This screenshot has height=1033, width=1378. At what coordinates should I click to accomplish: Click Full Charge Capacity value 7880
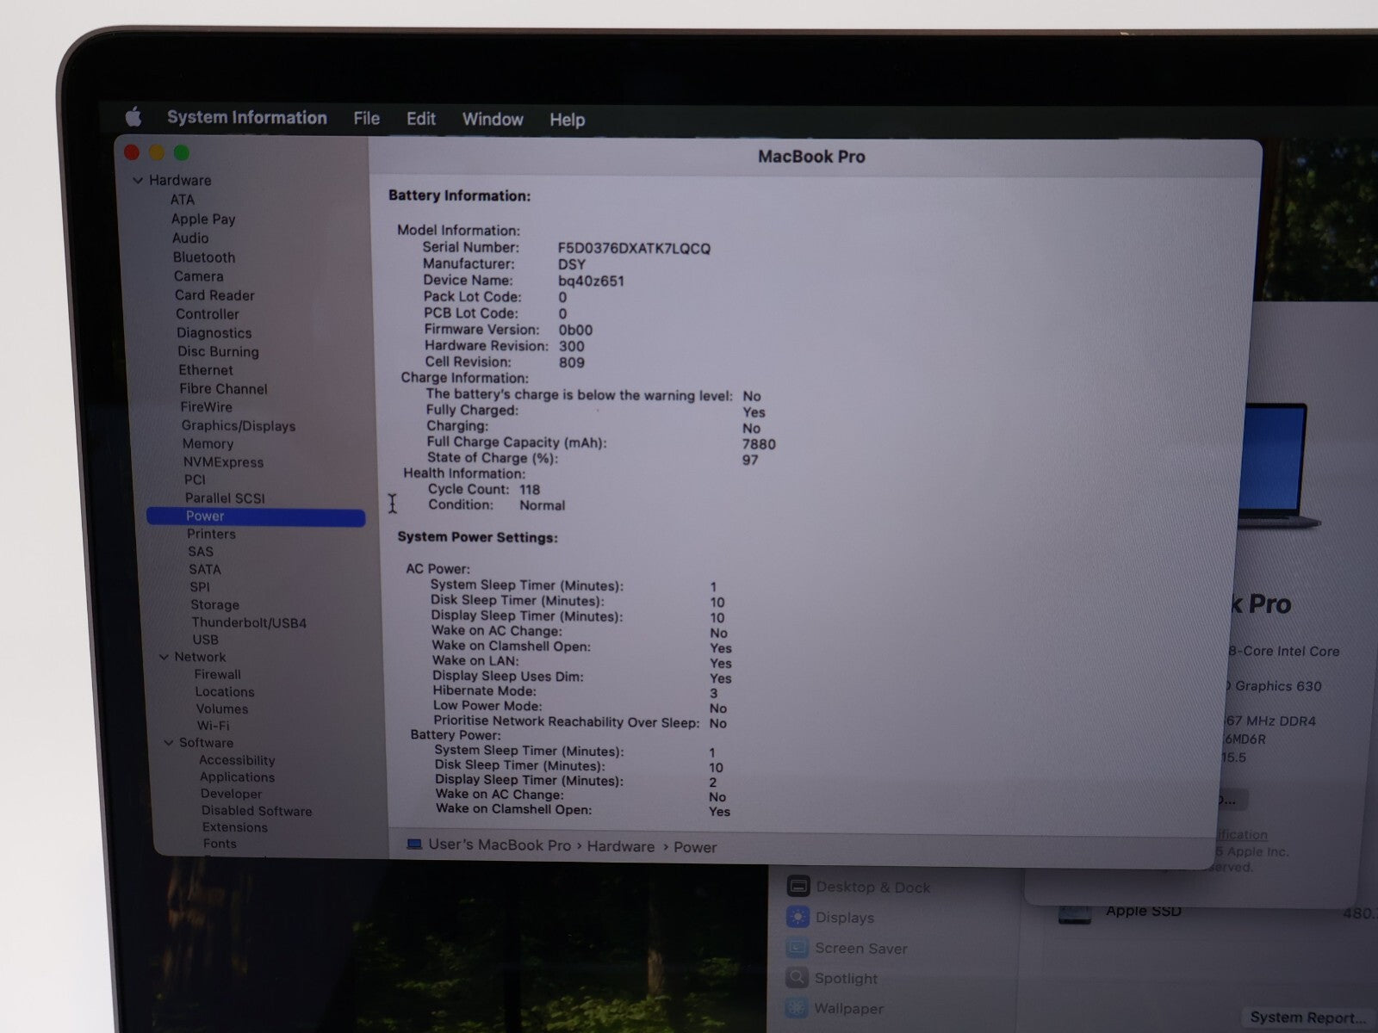(x=759, y=444)
